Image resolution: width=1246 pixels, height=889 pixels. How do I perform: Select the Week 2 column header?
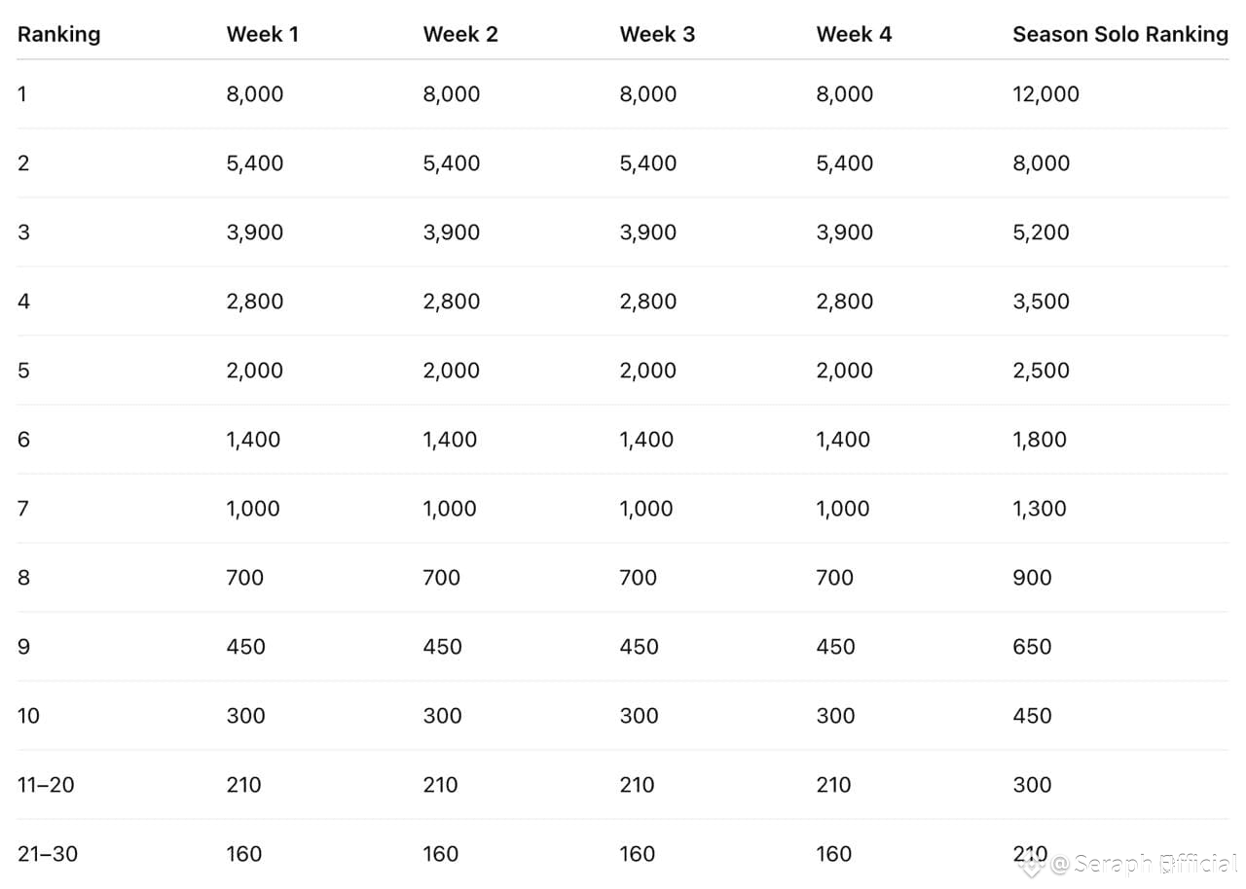(459, 34)
